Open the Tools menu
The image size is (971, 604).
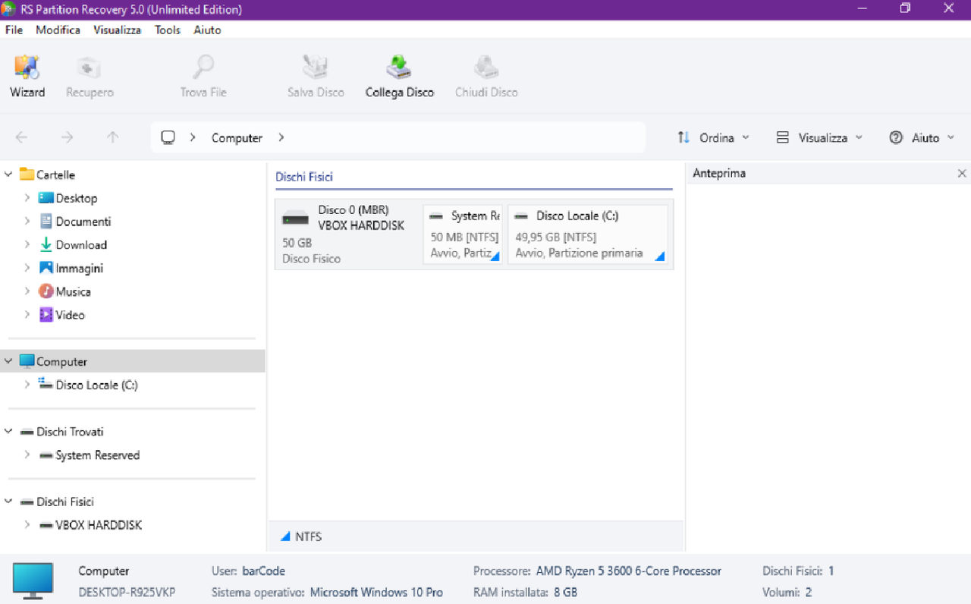(168, 30)
